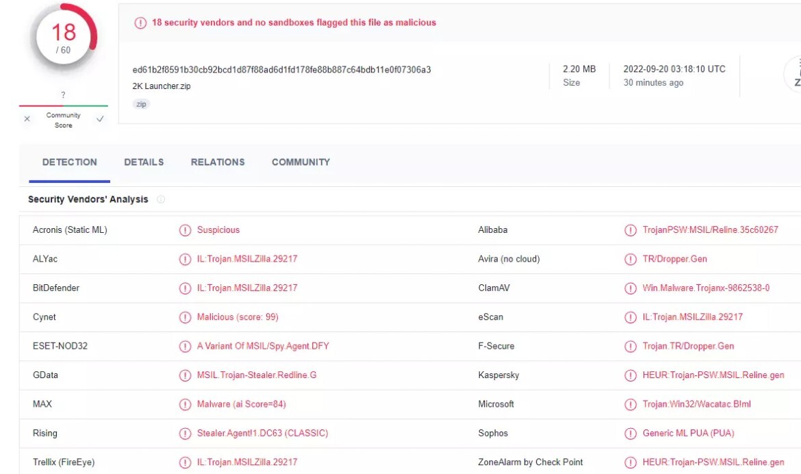Click the Trellix (FireEye) vendor name
Screen dimensions: 801x474
pyautogui.click(x=64, y=462)
